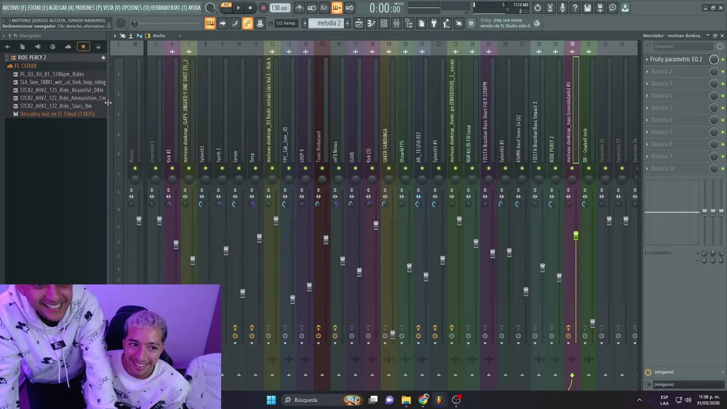This screenshot has width=727, height=409.
Task: Open the channel rack icon
Action: click(384, 23)
